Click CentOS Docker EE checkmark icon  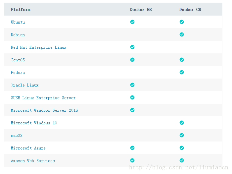pos(132,60)
